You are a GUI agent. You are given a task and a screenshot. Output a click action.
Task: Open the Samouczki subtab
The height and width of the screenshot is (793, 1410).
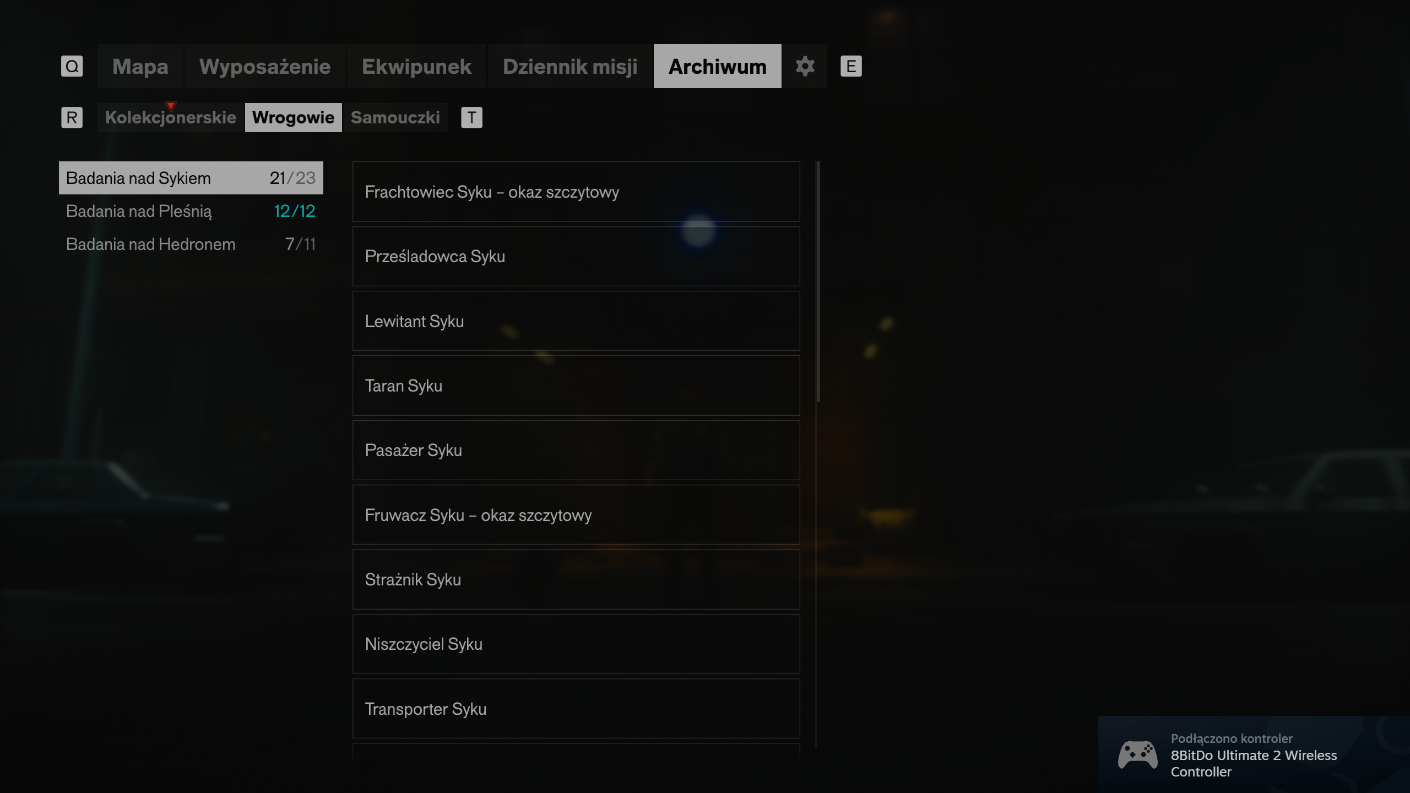click(x=395, y=117)
